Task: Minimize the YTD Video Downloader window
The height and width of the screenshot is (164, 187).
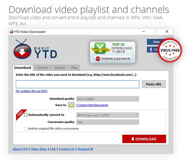Action: [x=143, y=32]
